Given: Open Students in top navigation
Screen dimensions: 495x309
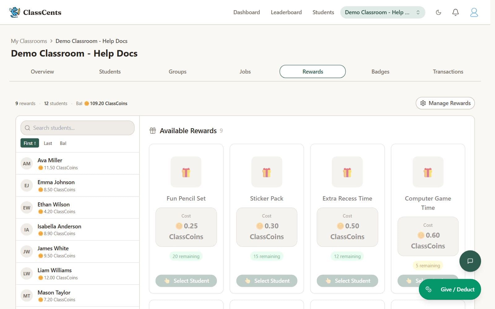Looking at the screenshot, I should click(323, 12).
